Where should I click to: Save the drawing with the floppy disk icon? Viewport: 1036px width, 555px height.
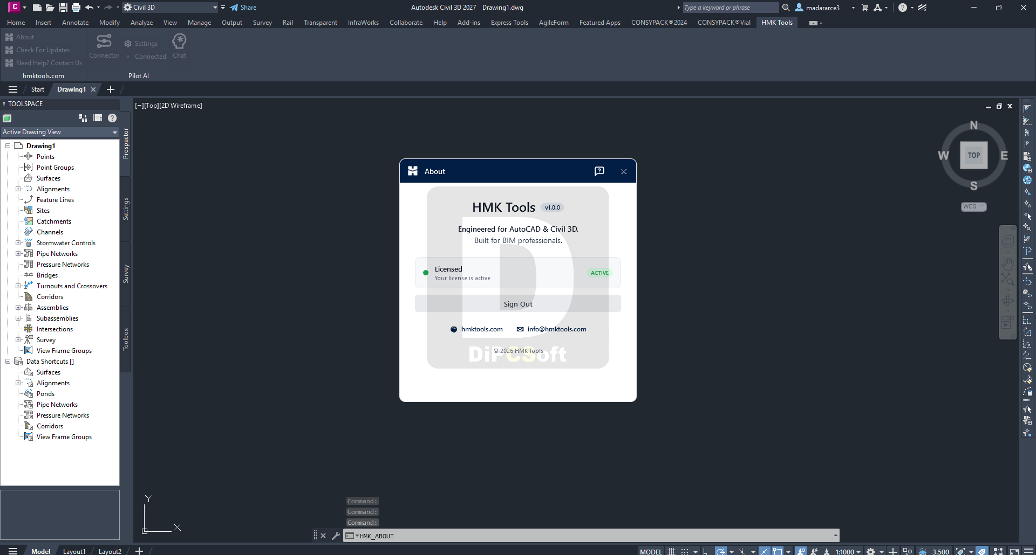[63, 8]
